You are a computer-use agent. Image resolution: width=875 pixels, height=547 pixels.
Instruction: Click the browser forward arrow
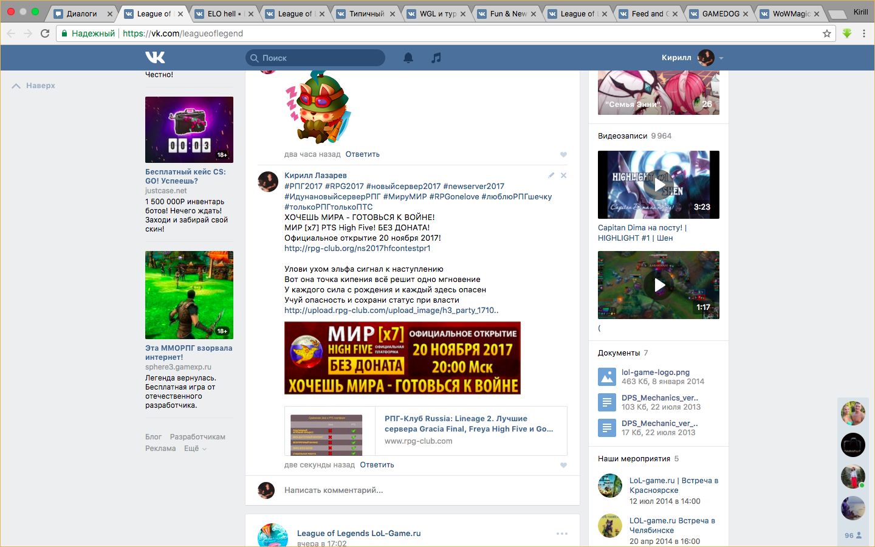click(x=28, y=33)
